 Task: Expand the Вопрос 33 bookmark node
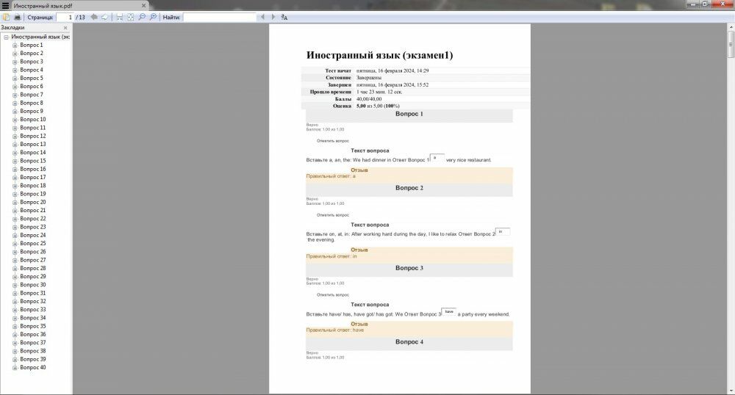[x=15, y=310]
